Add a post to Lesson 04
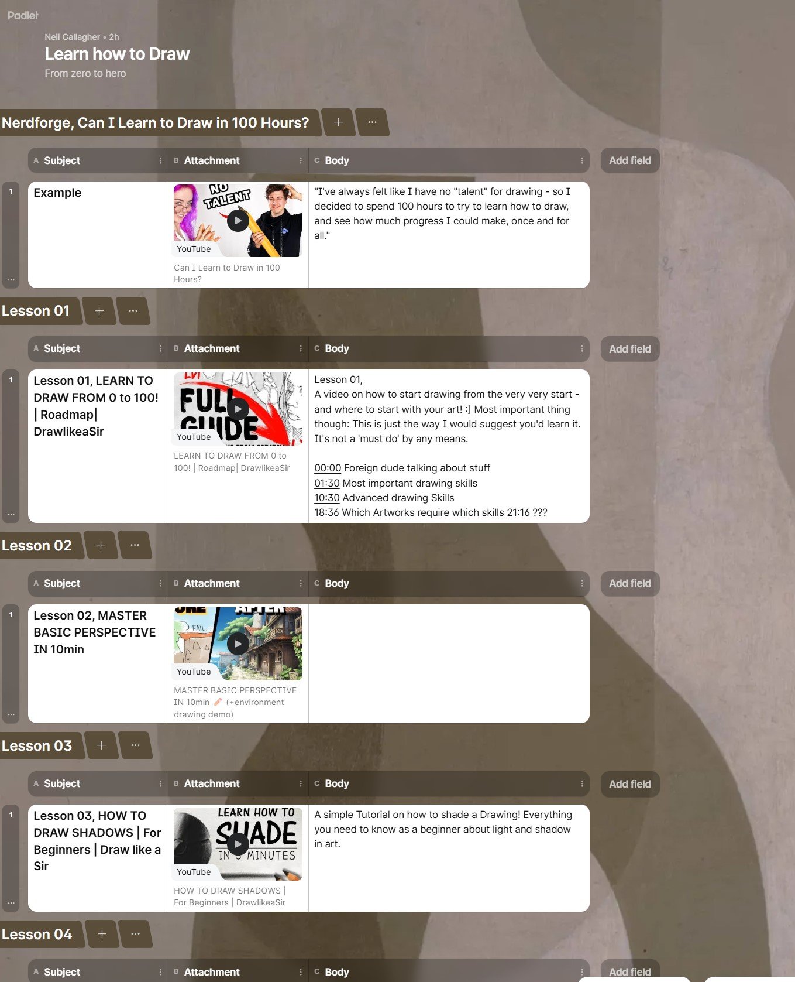The height and width of the screenshot is (982, 795). click(102, 934)
